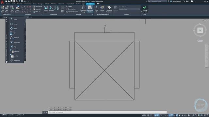Choose the Point parameter in ribbon

(97, 8)
